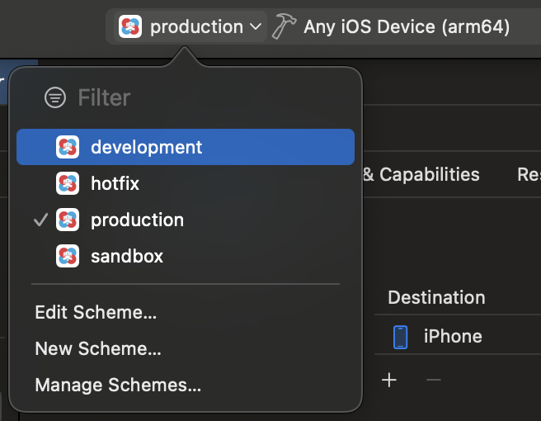Remove destination with the minus icon

433,380
